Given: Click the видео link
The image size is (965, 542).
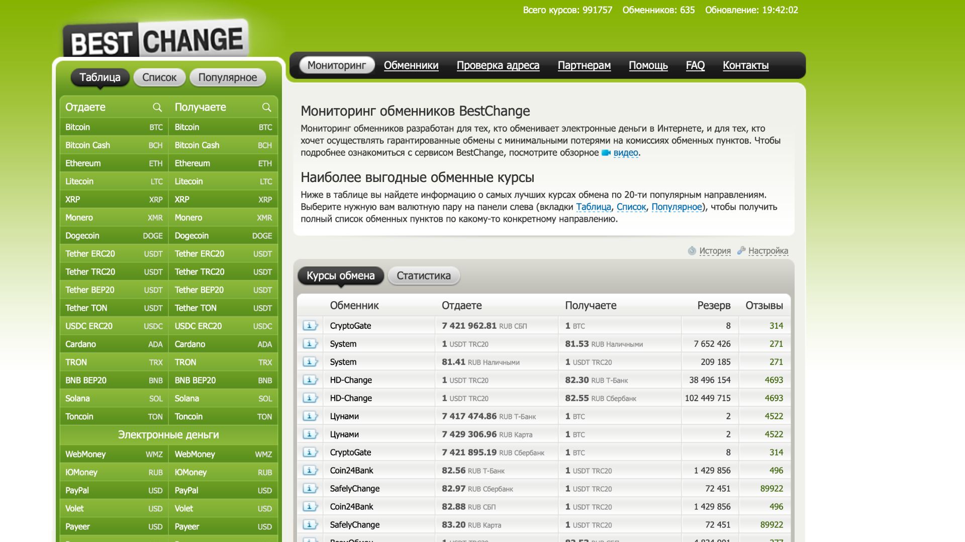Looking at the screenshot, I should [x=626, y=153].
